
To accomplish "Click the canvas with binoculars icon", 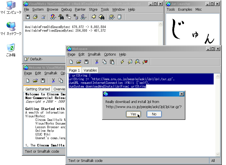I will 102,17.
